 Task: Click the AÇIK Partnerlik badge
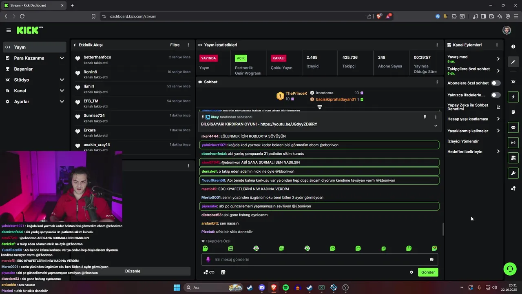(x=241, y=58)
